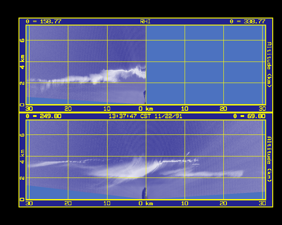This screenshot has height=225, width=282.
Task: Click the θ = 249.80 azimuth label
Action: tap(44, 116)
